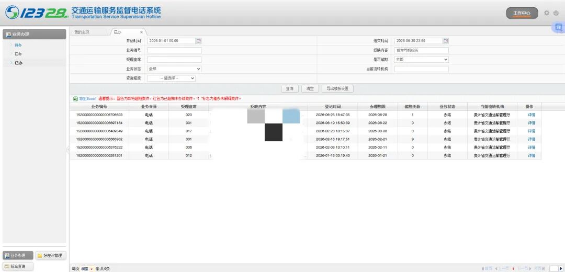Click the 查询 button
Screen dimensions: 565x272
(x=290, y=88)
